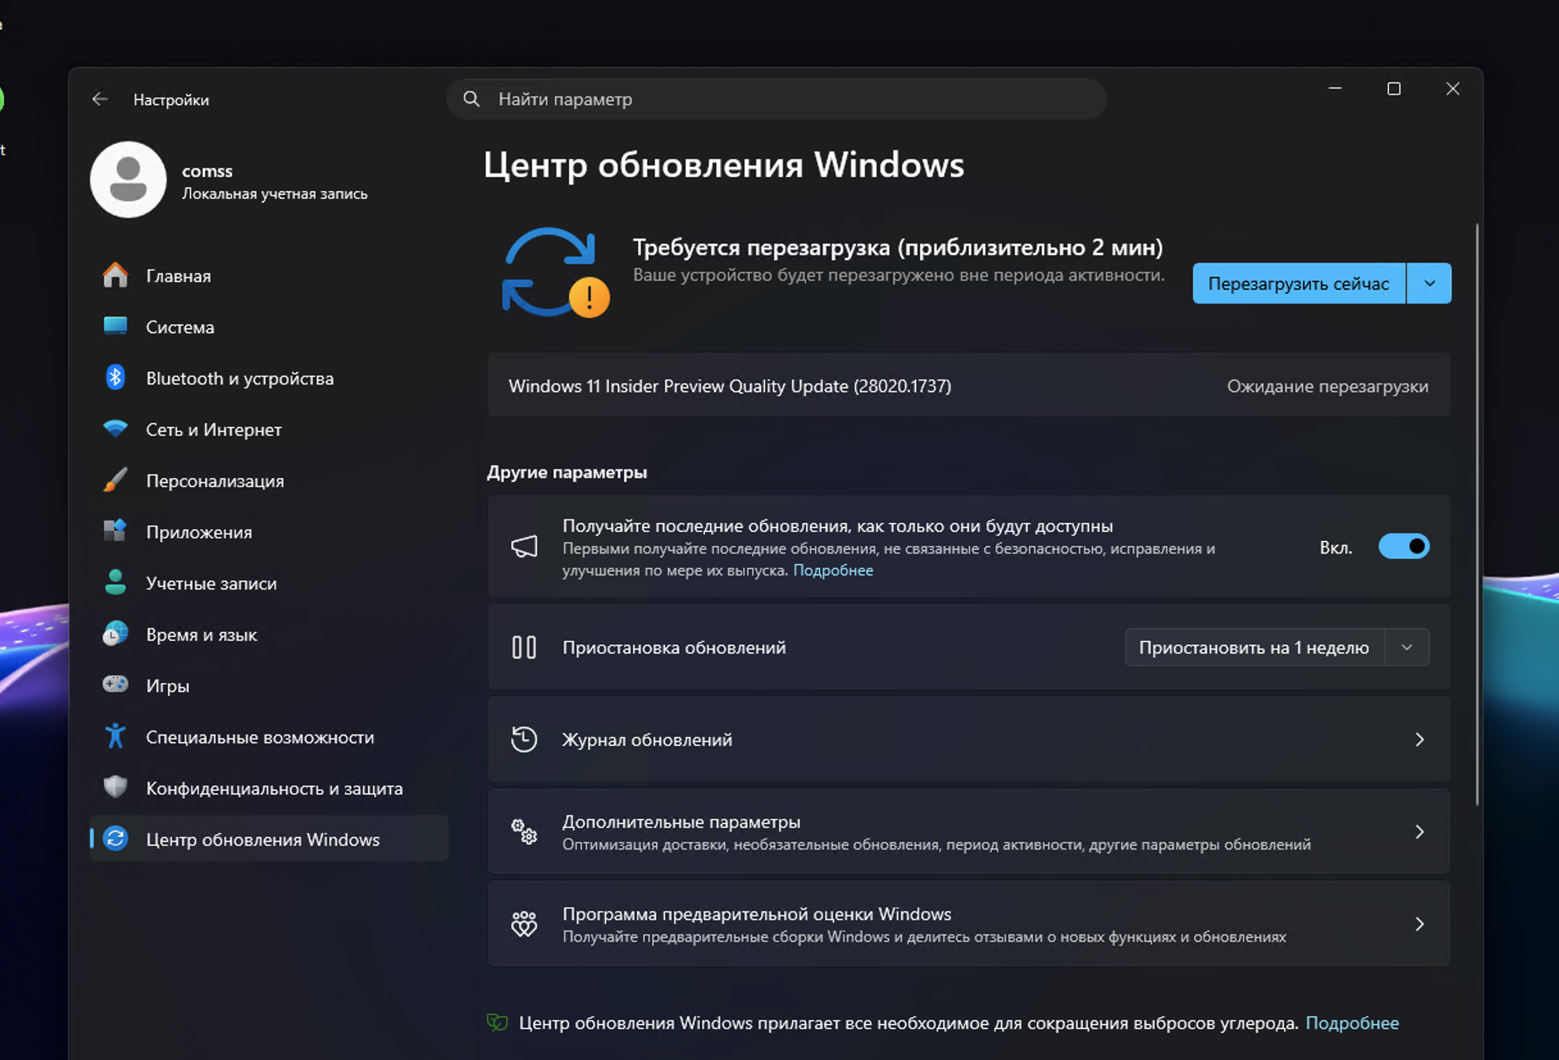Click the Дополнительные параметры gears icon
Image resolution: width=1559 pixels, height=1060 pixels.
tap(525, 831)
